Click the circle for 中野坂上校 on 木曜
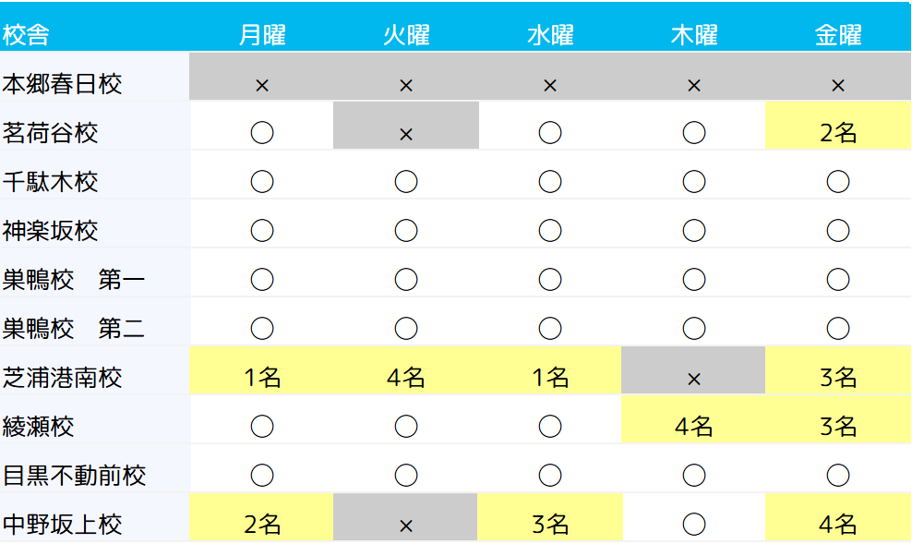This screenshot has height=544, width=912. [694, 524]
